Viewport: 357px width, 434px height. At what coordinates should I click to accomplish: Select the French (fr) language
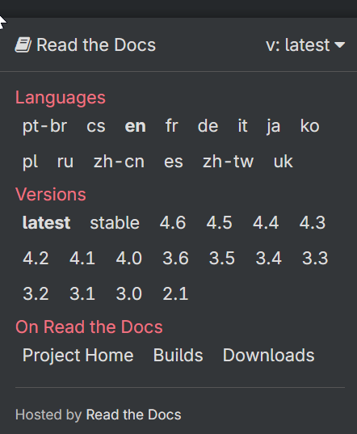pyautogui.click(x=171, y=126)
